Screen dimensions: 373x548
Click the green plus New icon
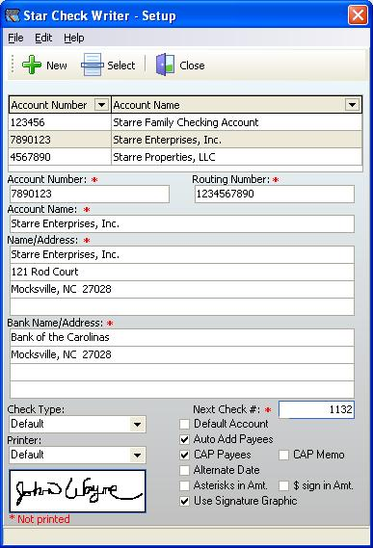coord(32,65)
